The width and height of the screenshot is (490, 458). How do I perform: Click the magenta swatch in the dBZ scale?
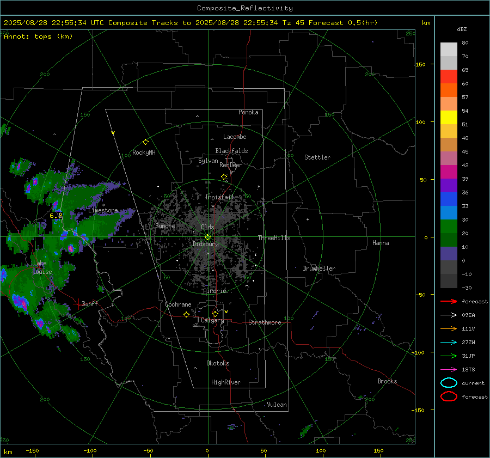point(449,172)
